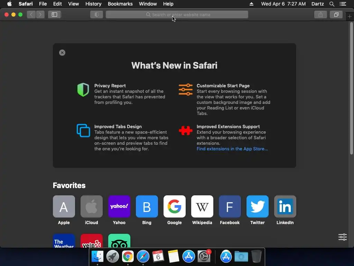354x266 pixels.
Task: Open Calendar in the Dock
Action: (x=158, y=256)
